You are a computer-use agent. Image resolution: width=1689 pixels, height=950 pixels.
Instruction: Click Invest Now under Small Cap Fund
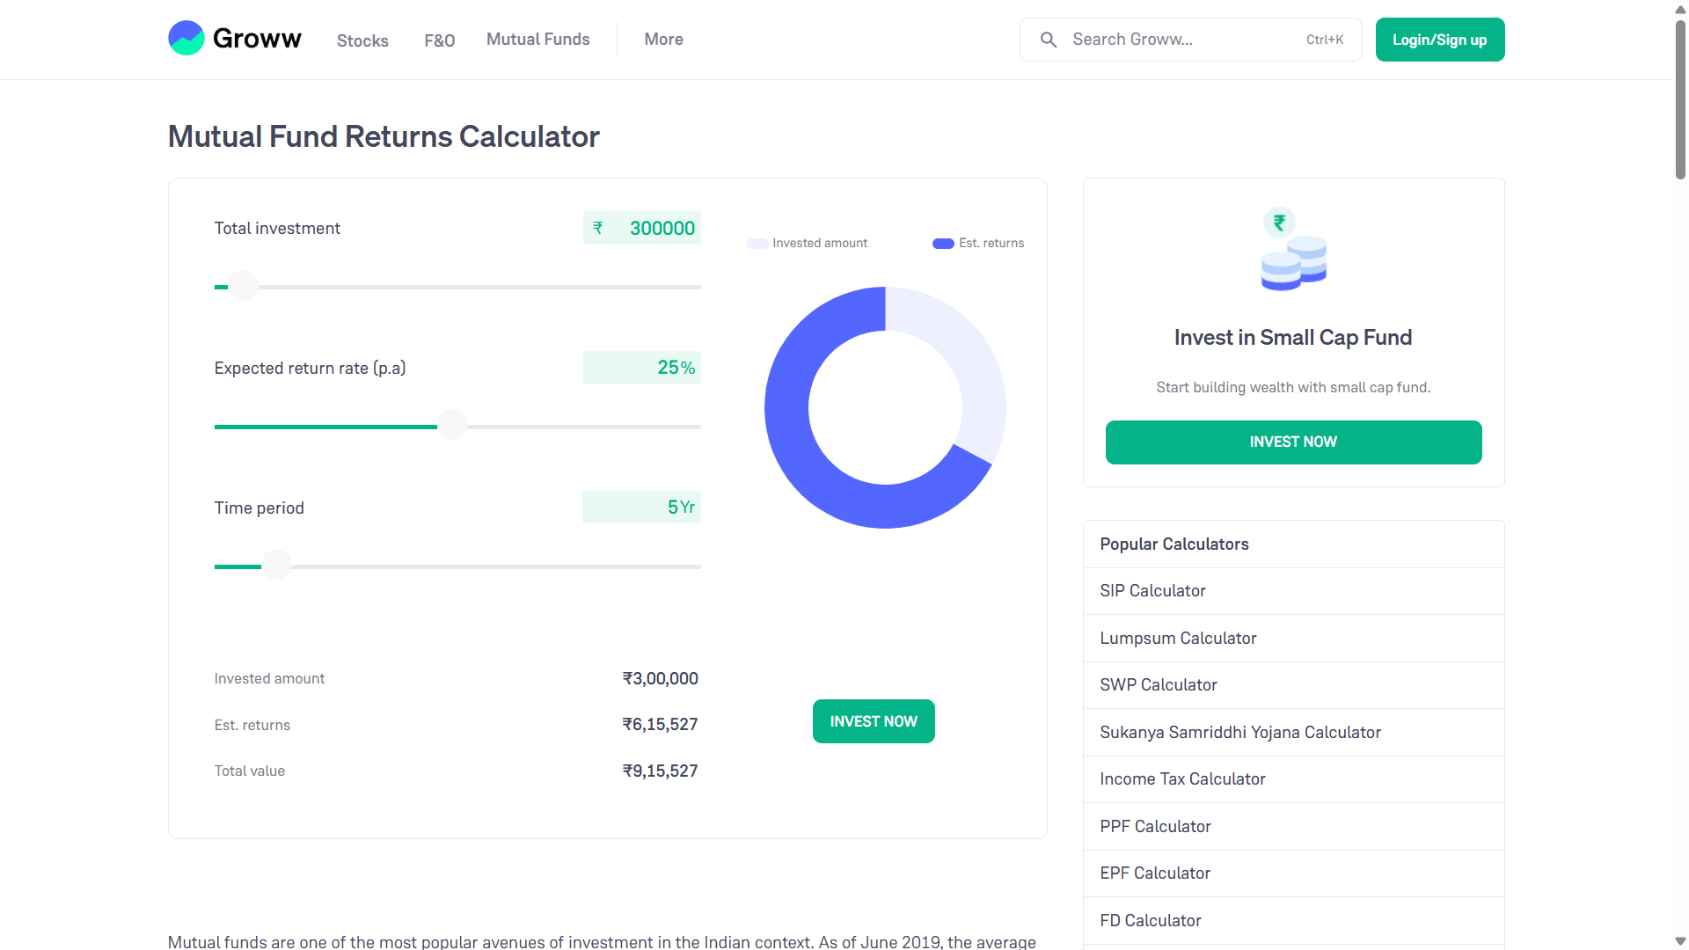pos(1293,442)
